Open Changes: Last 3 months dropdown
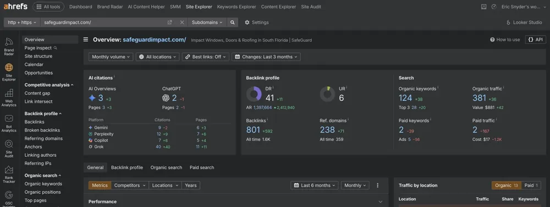 point(266,57)
